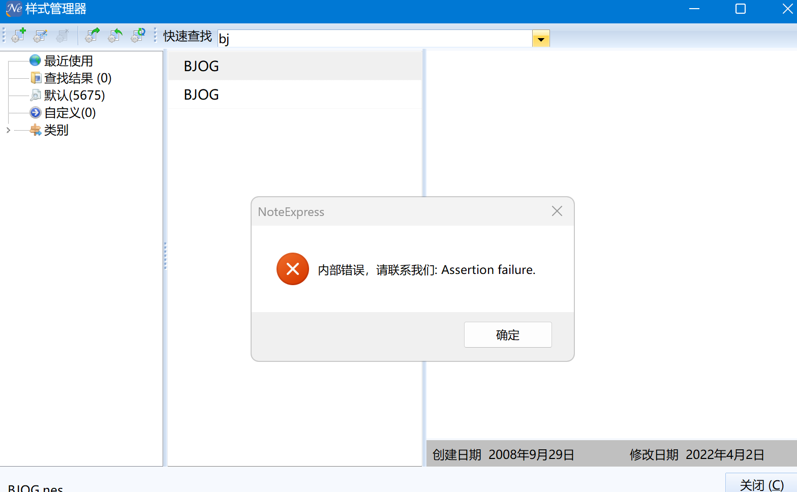Select 默认(5675) in the tree
The image size is (797, 492).
(75, 96)
